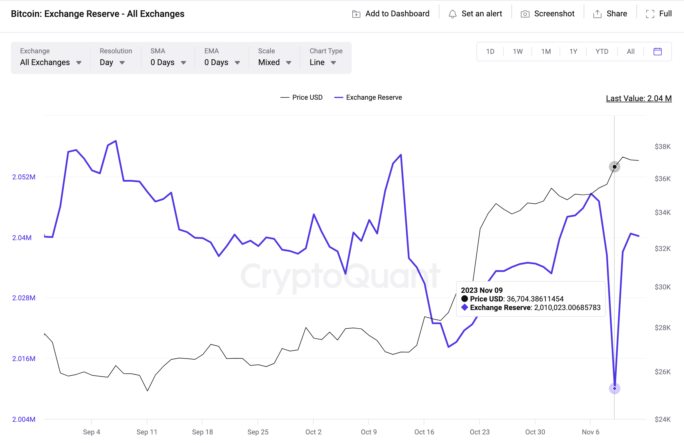Click the Share upload icon
This screenshot has width=684, height=443.
click(597, 14)
